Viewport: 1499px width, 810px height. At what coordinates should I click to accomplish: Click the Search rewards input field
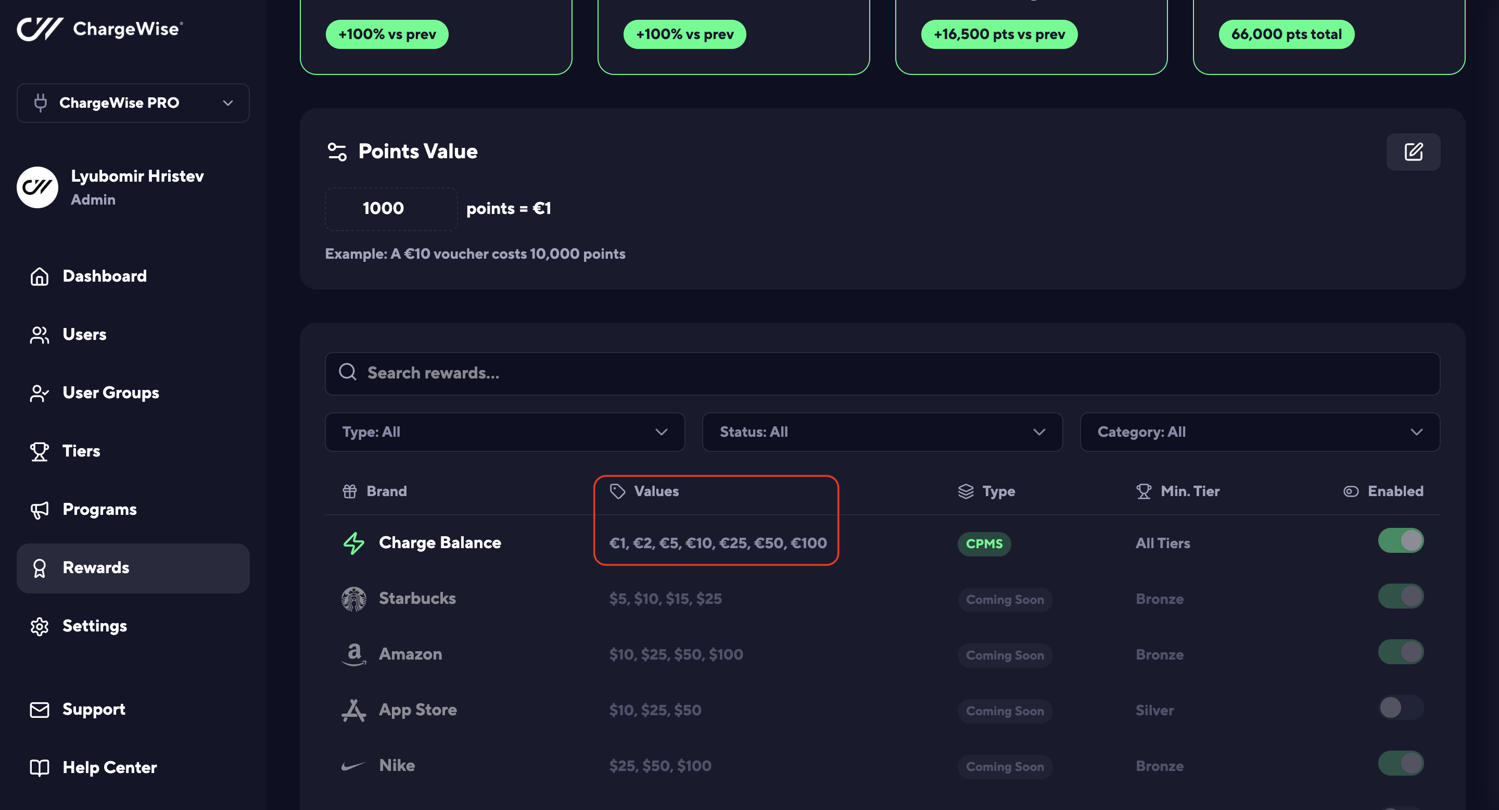click(882, 373)
